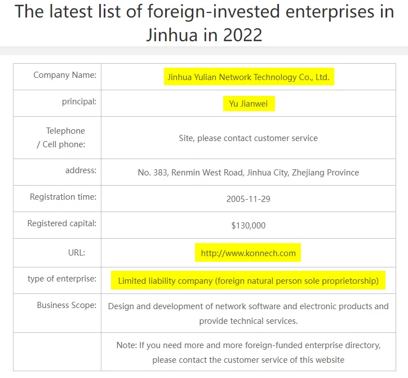Click the $130,000 capital value
Viewport: 408px width, 378px height.
tap(248, 225)
